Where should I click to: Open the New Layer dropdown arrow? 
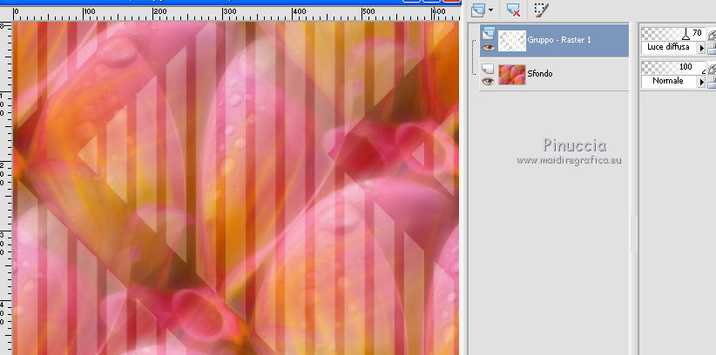tap(491, 10)
